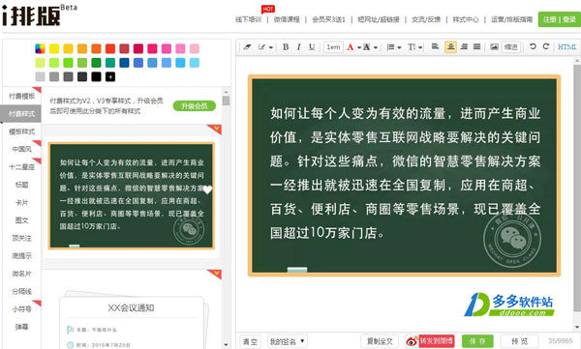This screenshot has height=349, width=581.
Task: Expand the background color dropdown arrow
Action: tap(376, 47)
